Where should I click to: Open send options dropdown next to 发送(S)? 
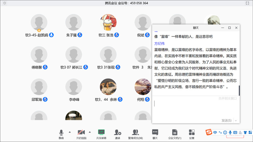236,121
